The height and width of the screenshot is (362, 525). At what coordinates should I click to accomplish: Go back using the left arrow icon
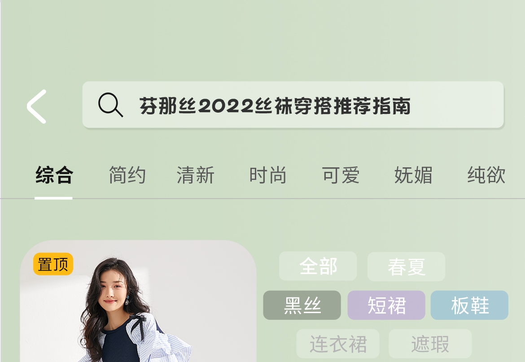tap(36, 106)
